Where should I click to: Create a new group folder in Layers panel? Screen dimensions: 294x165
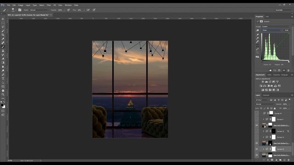click(280, 160)
